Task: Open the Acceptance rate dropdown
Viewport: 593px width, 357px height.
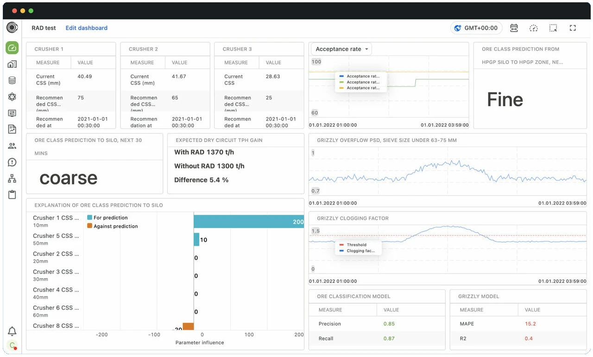Action: (x=341, y=49)
